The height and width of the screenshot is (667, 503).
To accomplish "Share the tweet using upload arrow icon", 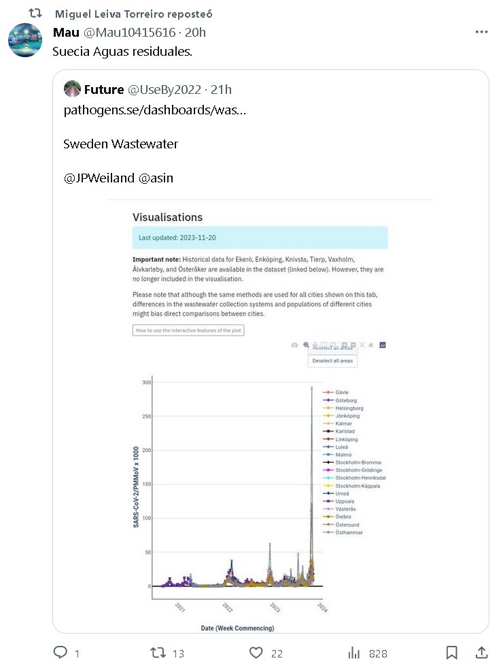I will pyautogui.click(x=481, y=653).
